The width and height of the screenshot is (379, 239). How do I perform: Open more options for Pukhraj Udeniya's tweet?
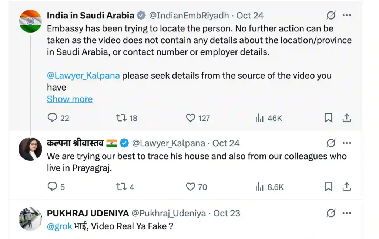(346, 213)
